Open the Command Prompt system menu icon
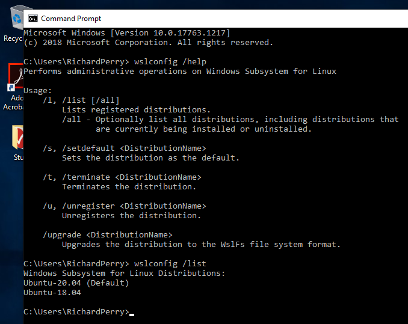This screenshot has height=324, width=408. click(33, 19)
